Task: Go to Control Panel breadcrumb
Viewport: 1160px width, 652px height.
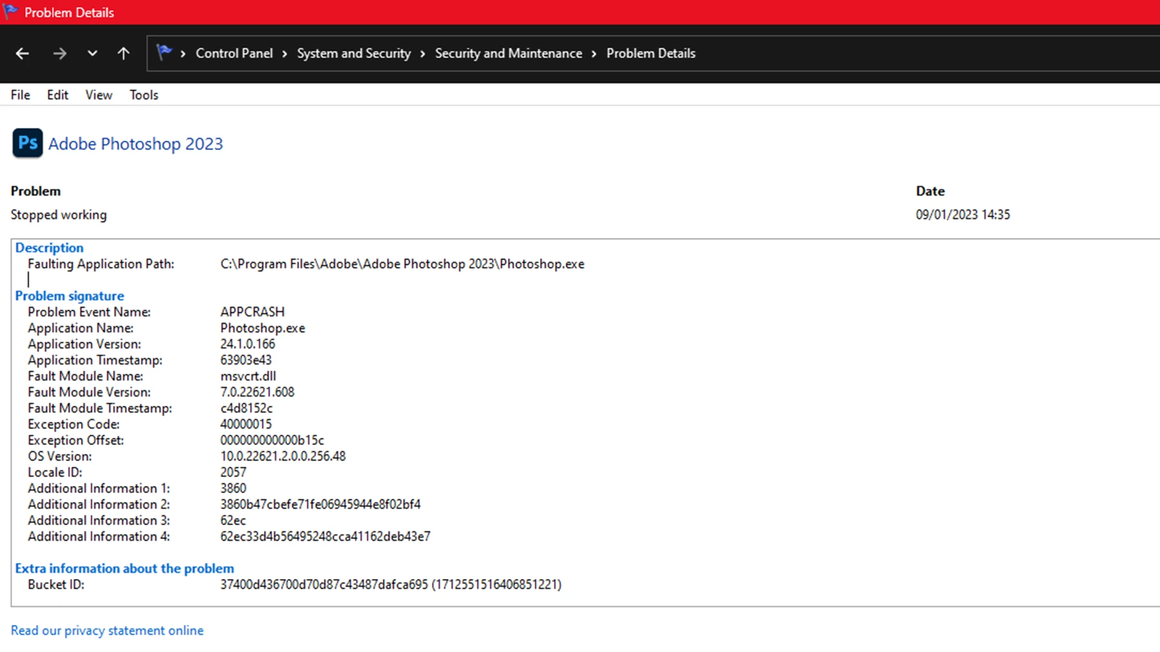Action: 234,53
